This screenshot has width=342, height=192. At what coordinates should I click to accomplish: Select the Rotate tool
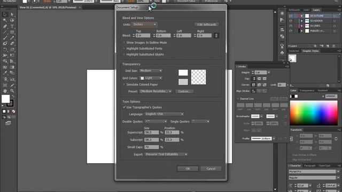click(x=5, y=50)
